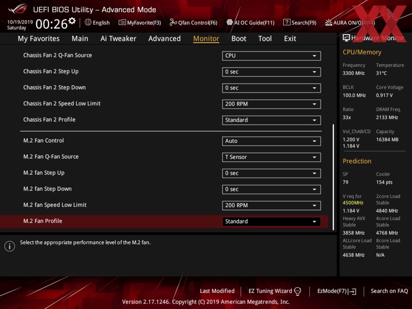Screen dimensions: 412x309
Task: Click the 00:26 clock display
Action: pos(51,24)
